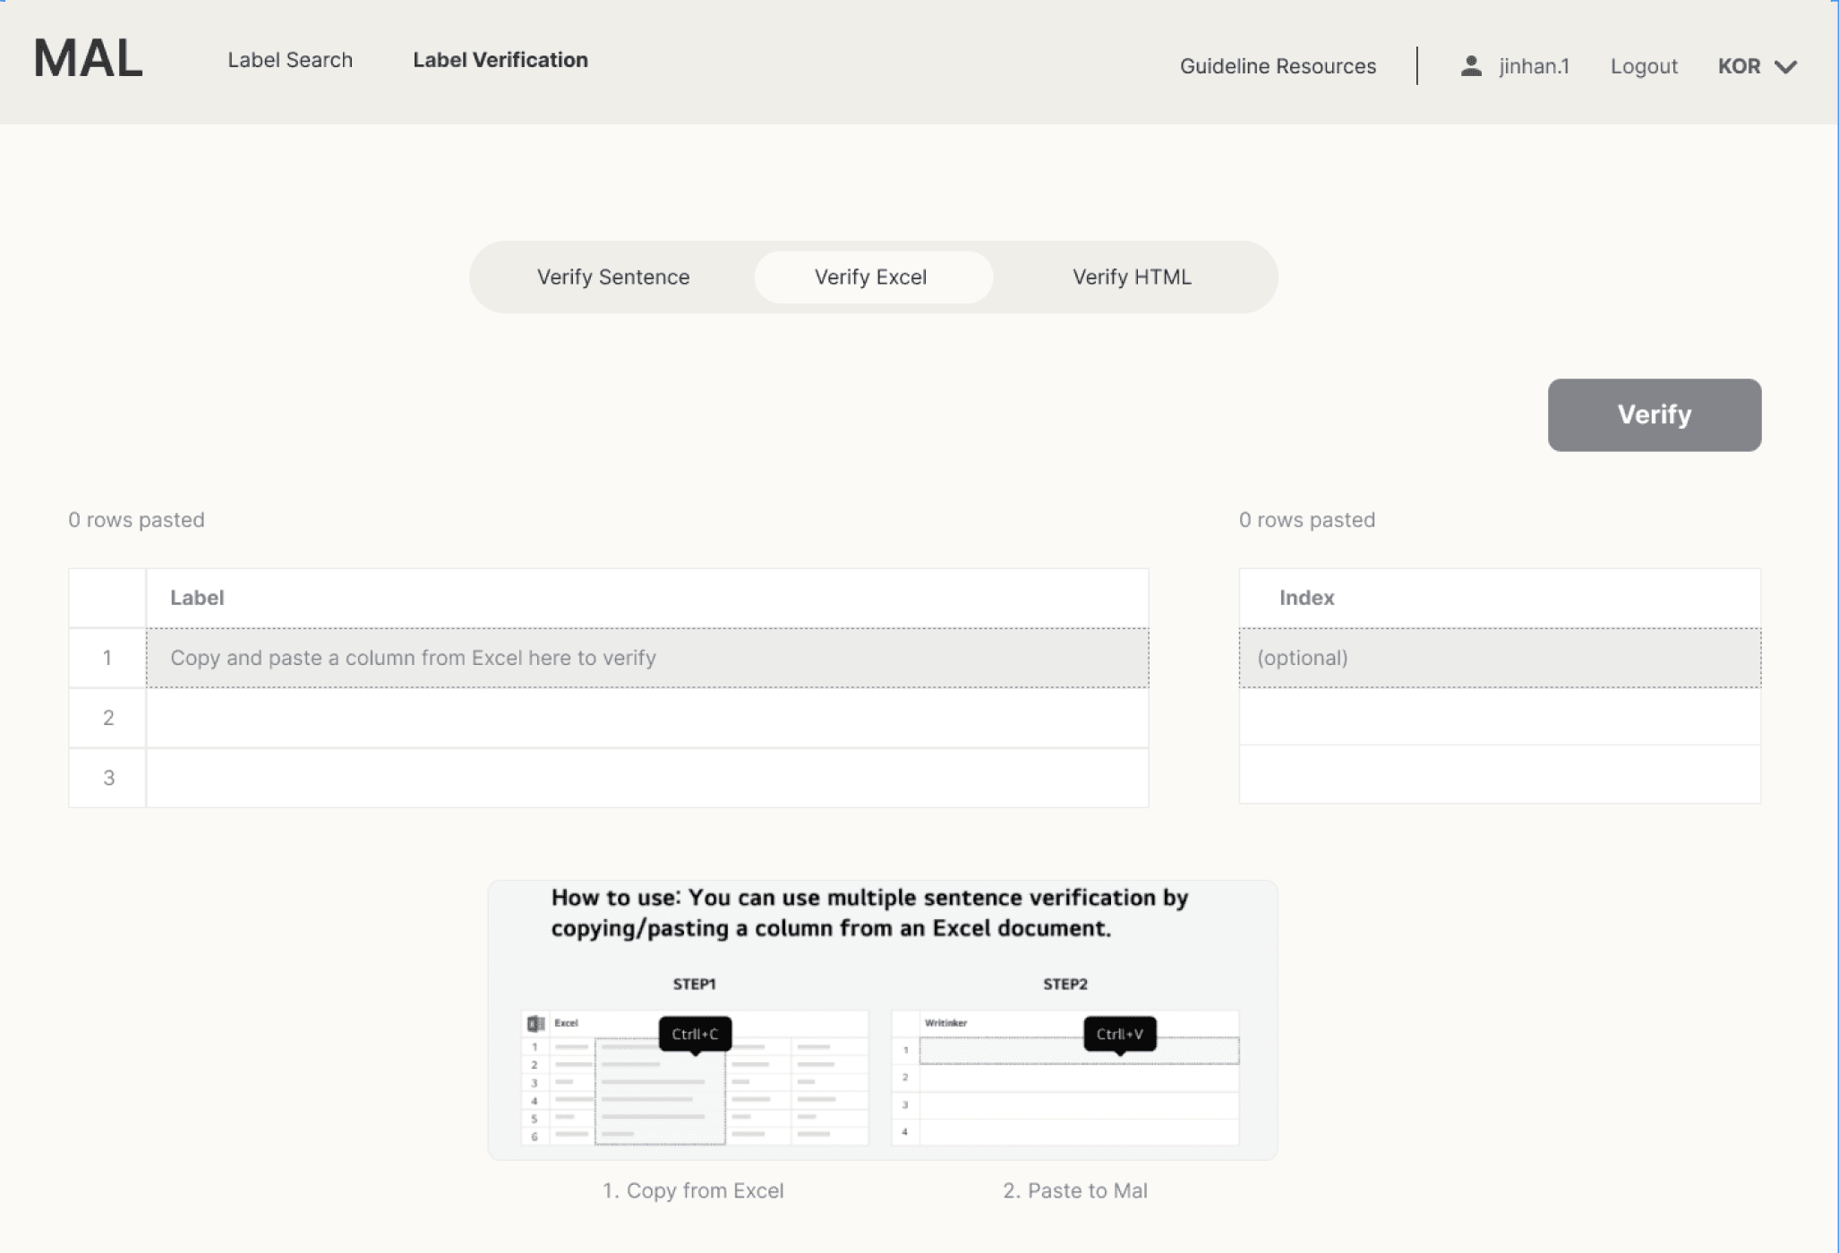Click the Logout link
1839x1253 pixels.
click(1643, 66)
